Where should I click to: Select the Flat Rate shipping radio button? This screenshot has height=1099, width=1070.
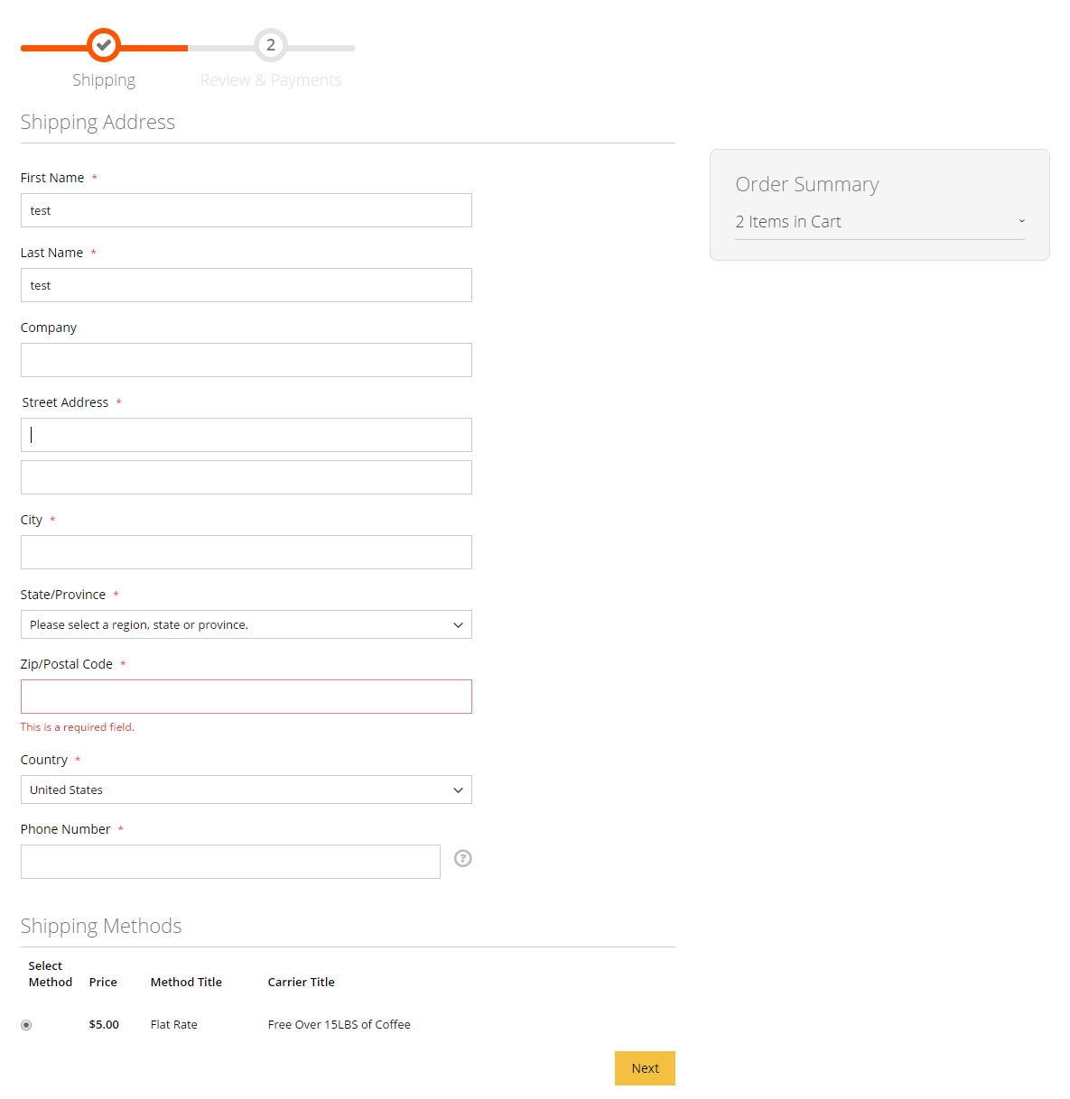[x=26, y=1025]
